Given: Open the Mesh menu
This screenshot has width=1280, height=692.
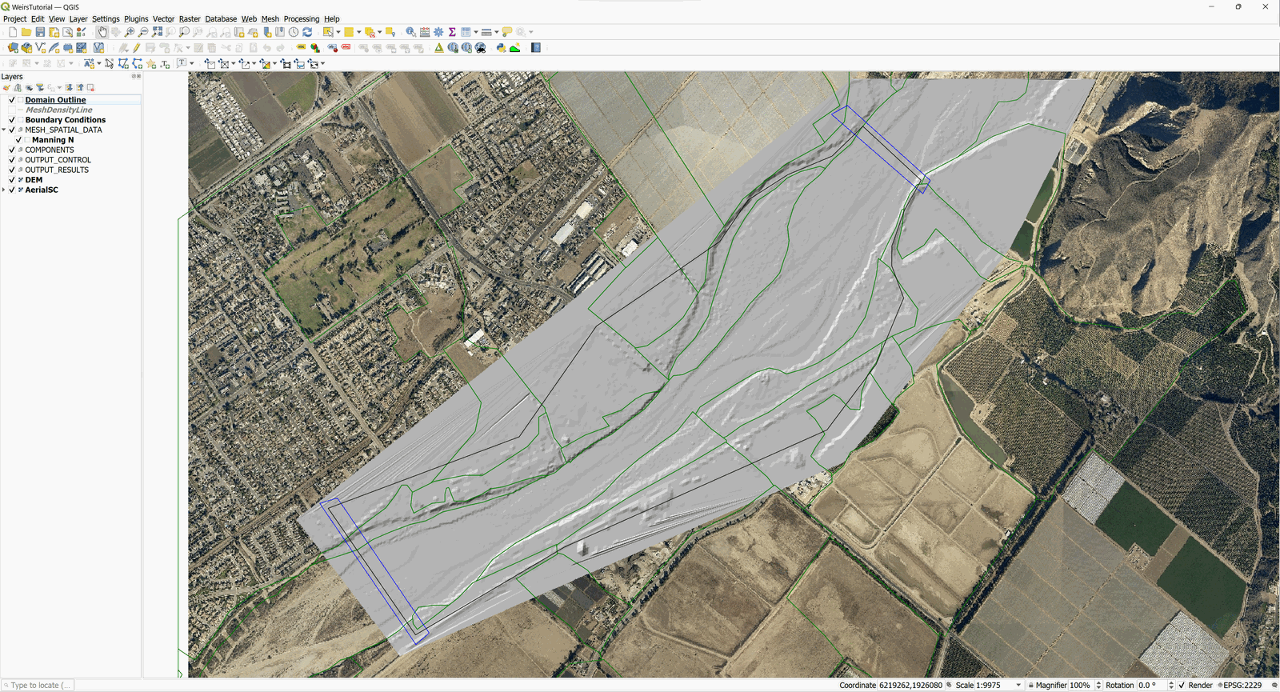Looking at the screenshot, I should [270, 19].
